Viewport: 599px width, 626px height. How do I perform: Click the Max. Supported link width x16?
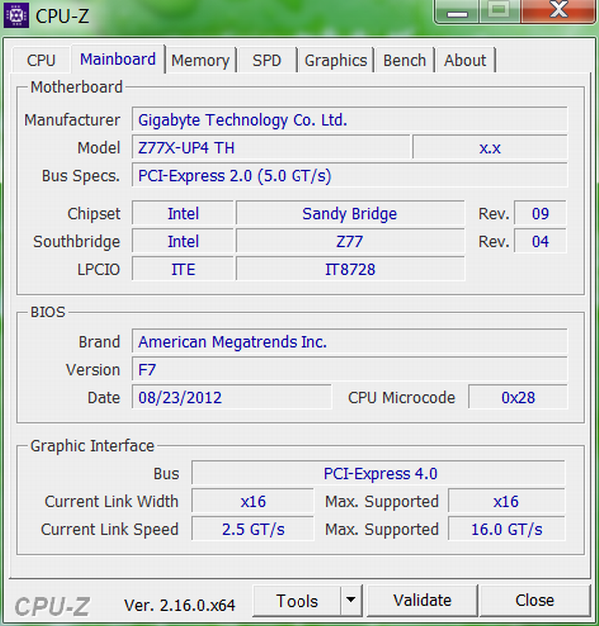[x=506, y=502]
